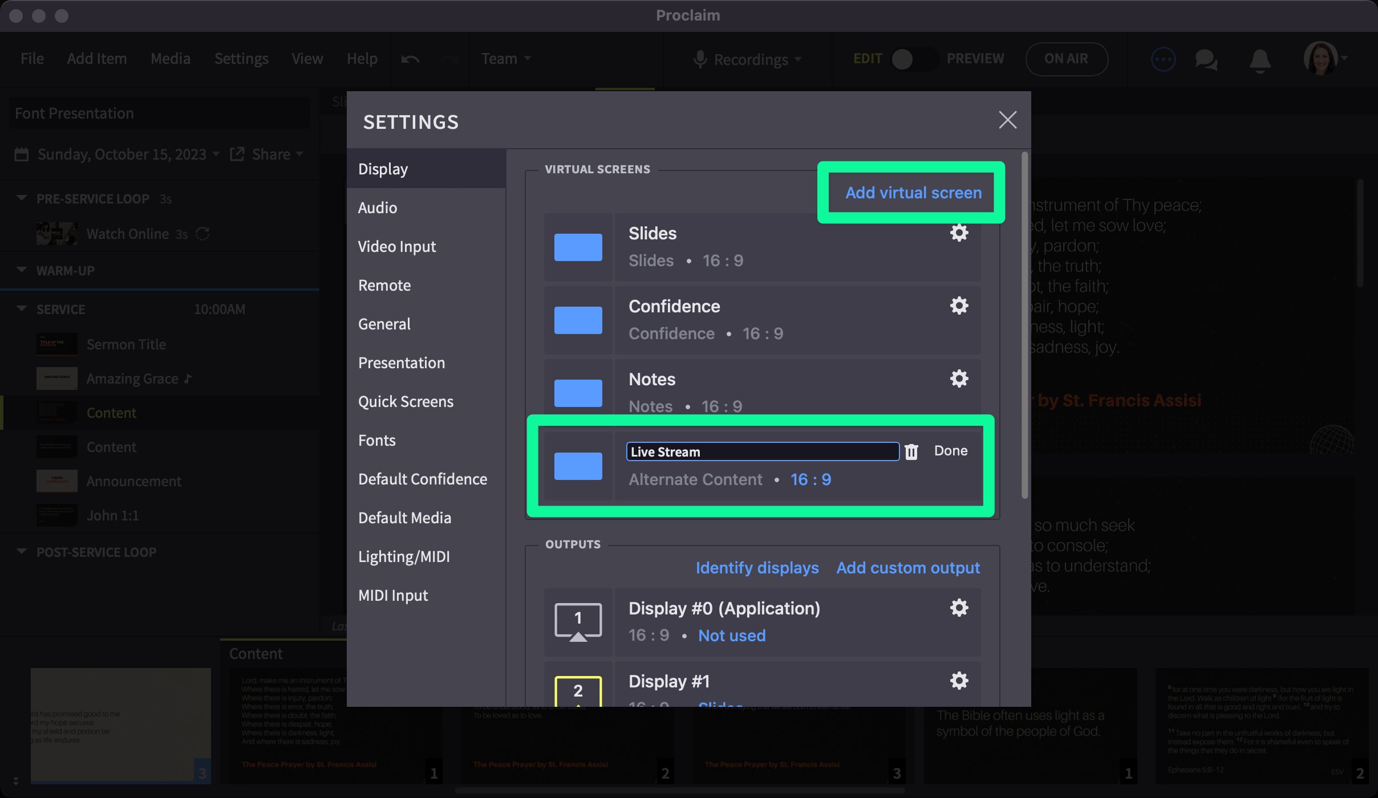
Task: Click the delete trash icon for Live Stream
Action: 910,451
